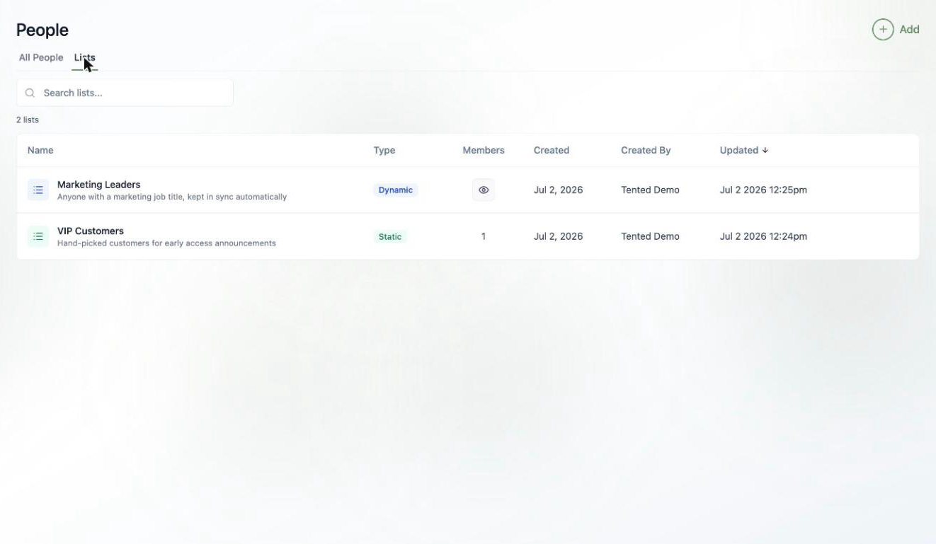Open the VIP Customers list
This screenshot has width=936, height=544.
91,231
